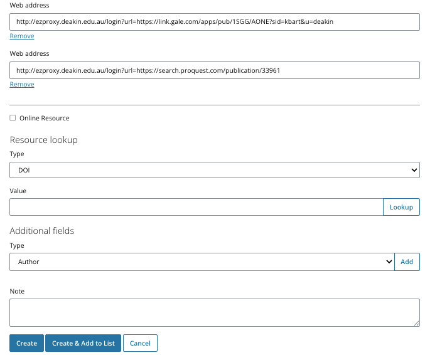This screenshot has height=355, width=425.
Task: Click the Value field label
Action: coord(18,191)
